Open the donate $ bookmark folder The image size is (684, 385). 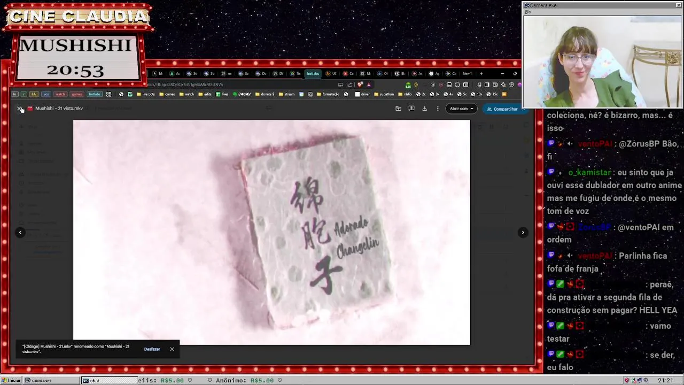pos(266,94)
